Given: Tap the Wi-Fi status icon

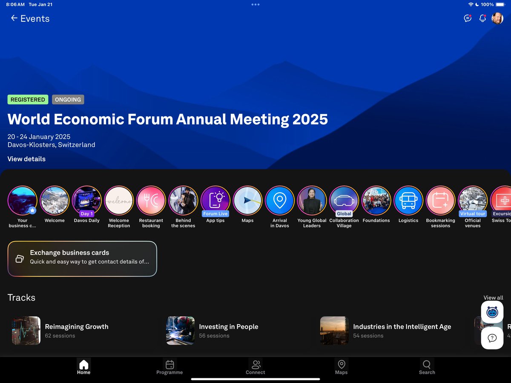Looking at the screenshot, I should tap(471, 4).
